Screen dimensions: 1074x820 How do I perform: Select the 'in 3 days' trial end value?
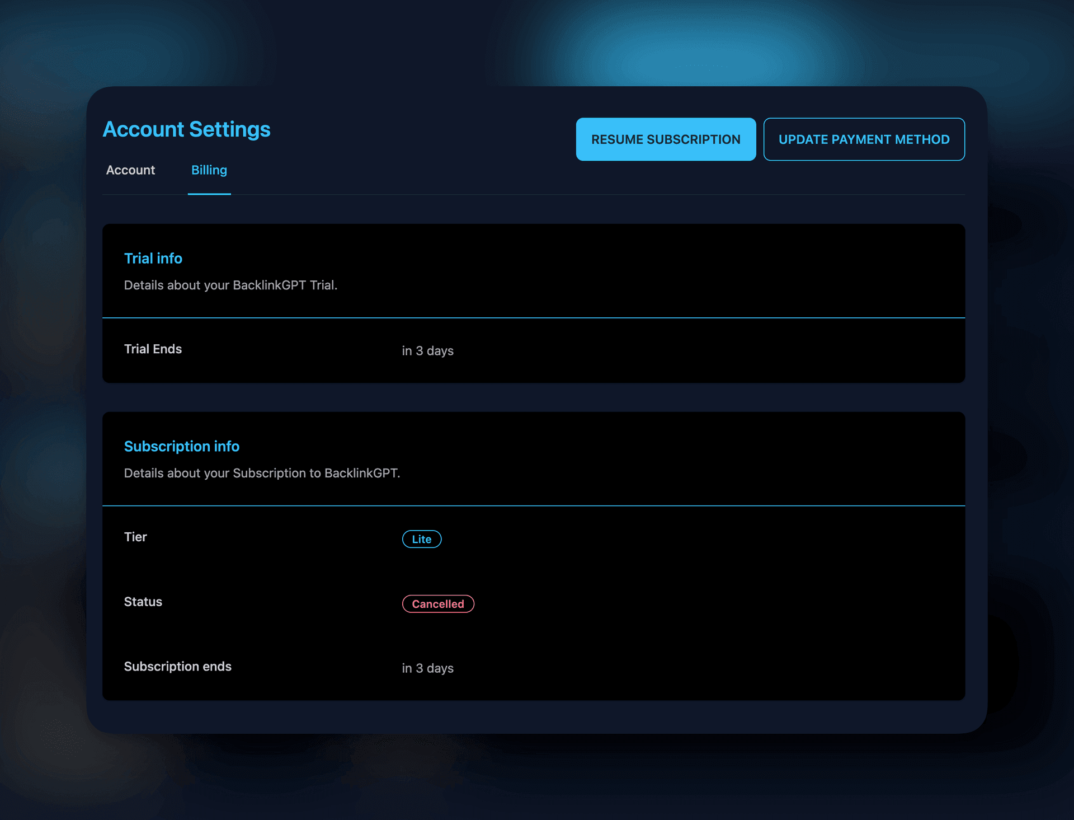pos(427,350)
